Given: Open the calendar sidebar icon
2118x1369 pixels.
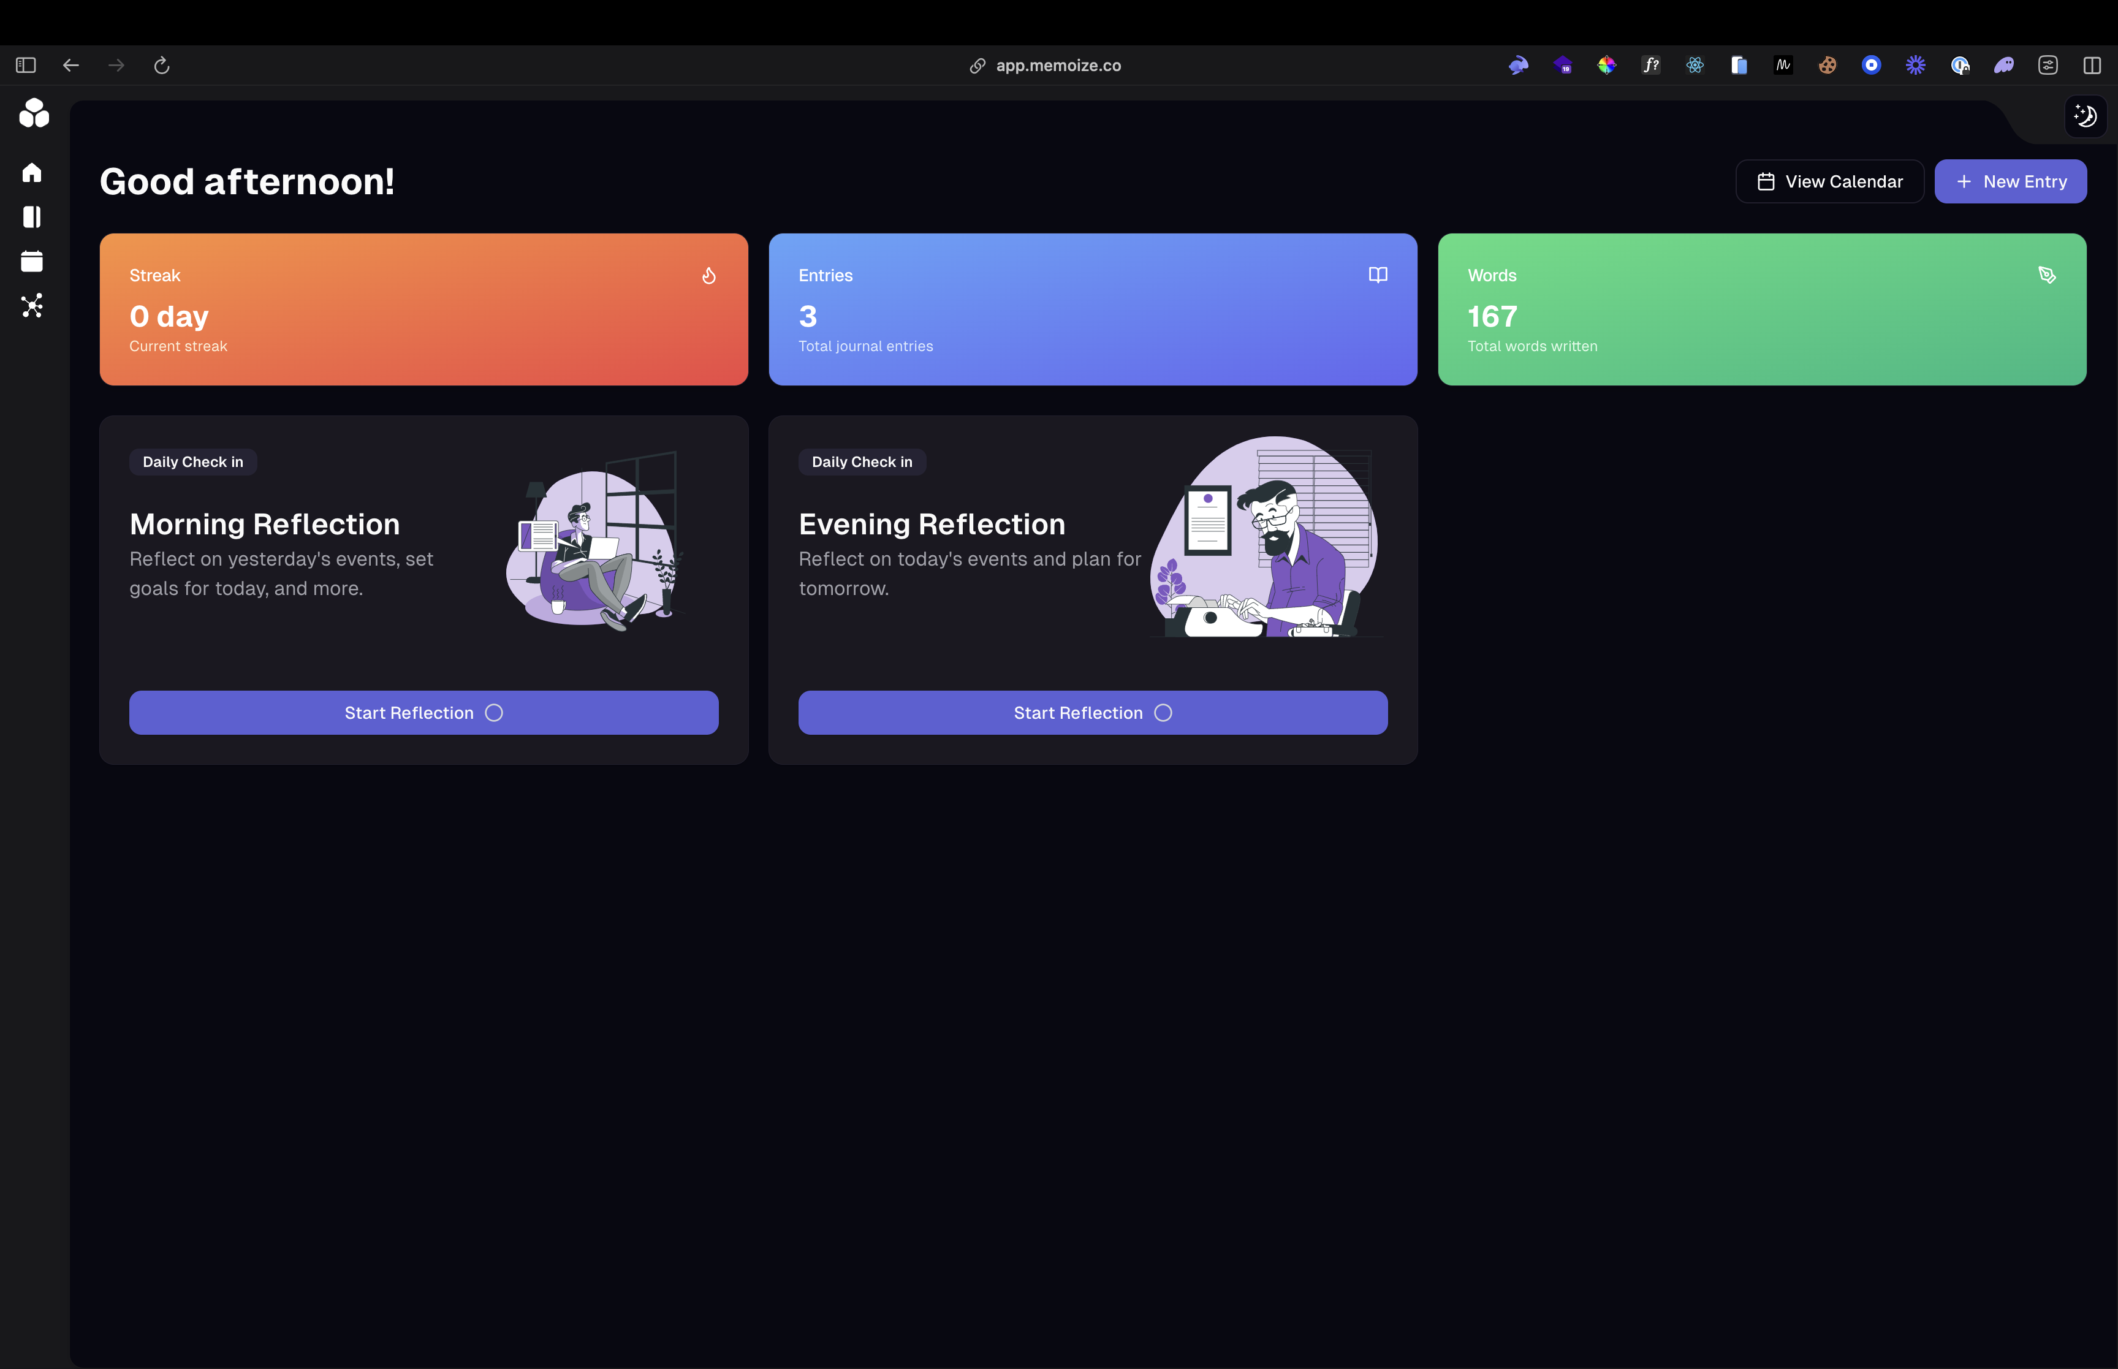Looking at the screenshot, I should click(32, 261).
